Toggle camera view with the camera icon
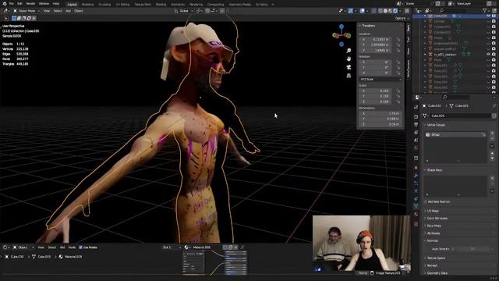 click(x=349, y=67)
